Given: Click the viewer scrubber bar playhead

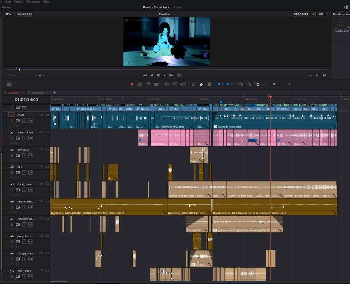Looking at the screenshot, I should click(x=19, y=69).
